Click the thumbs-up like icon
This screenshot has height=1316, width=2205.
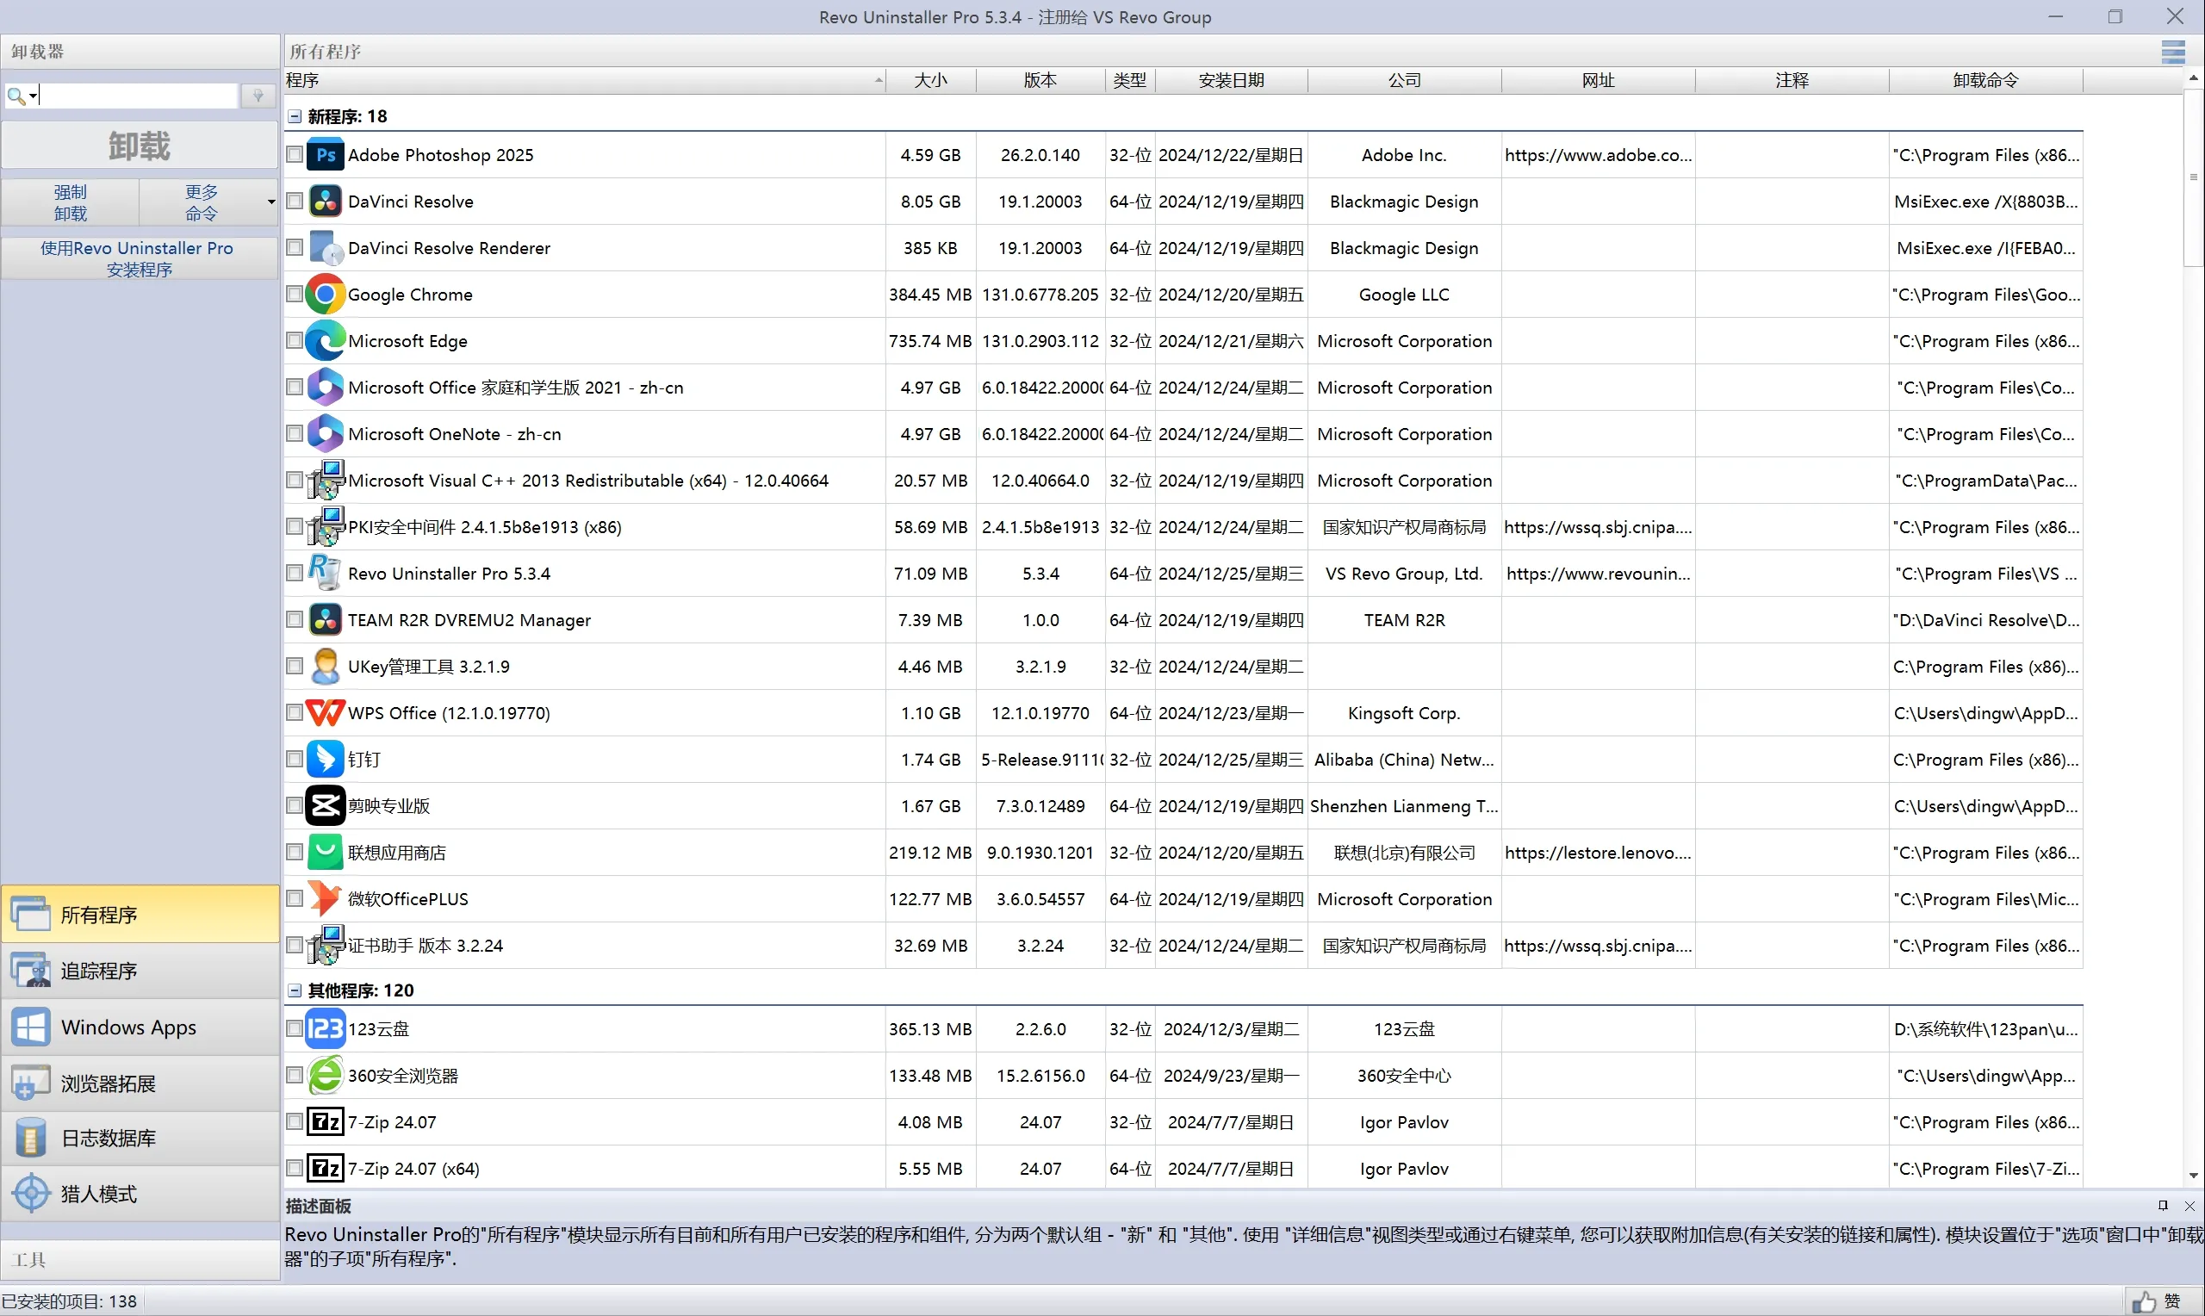coord(2143,1302)
